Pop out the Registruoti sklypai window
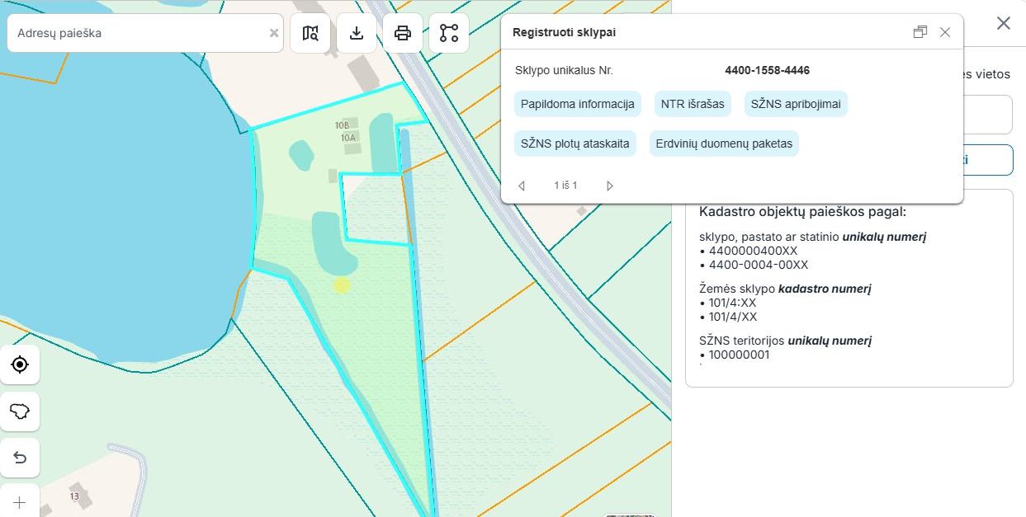The image size is (1026, 517). coord(920,32)
